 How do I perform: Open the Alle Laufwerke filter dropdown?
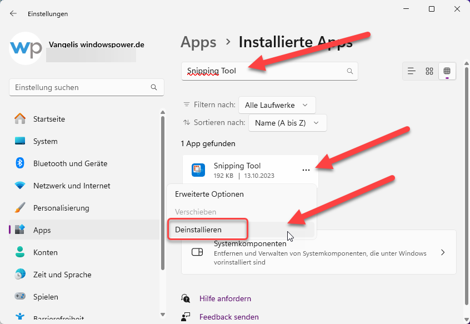point(277,105)
